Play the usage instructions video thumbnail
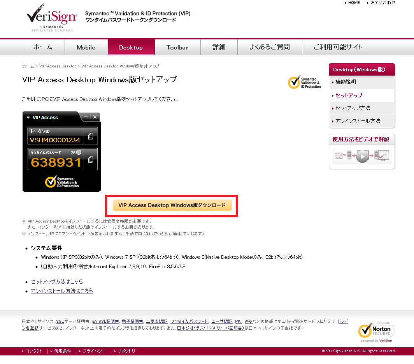The width and height of the screenshot is (414, 364). click(362, 156)
